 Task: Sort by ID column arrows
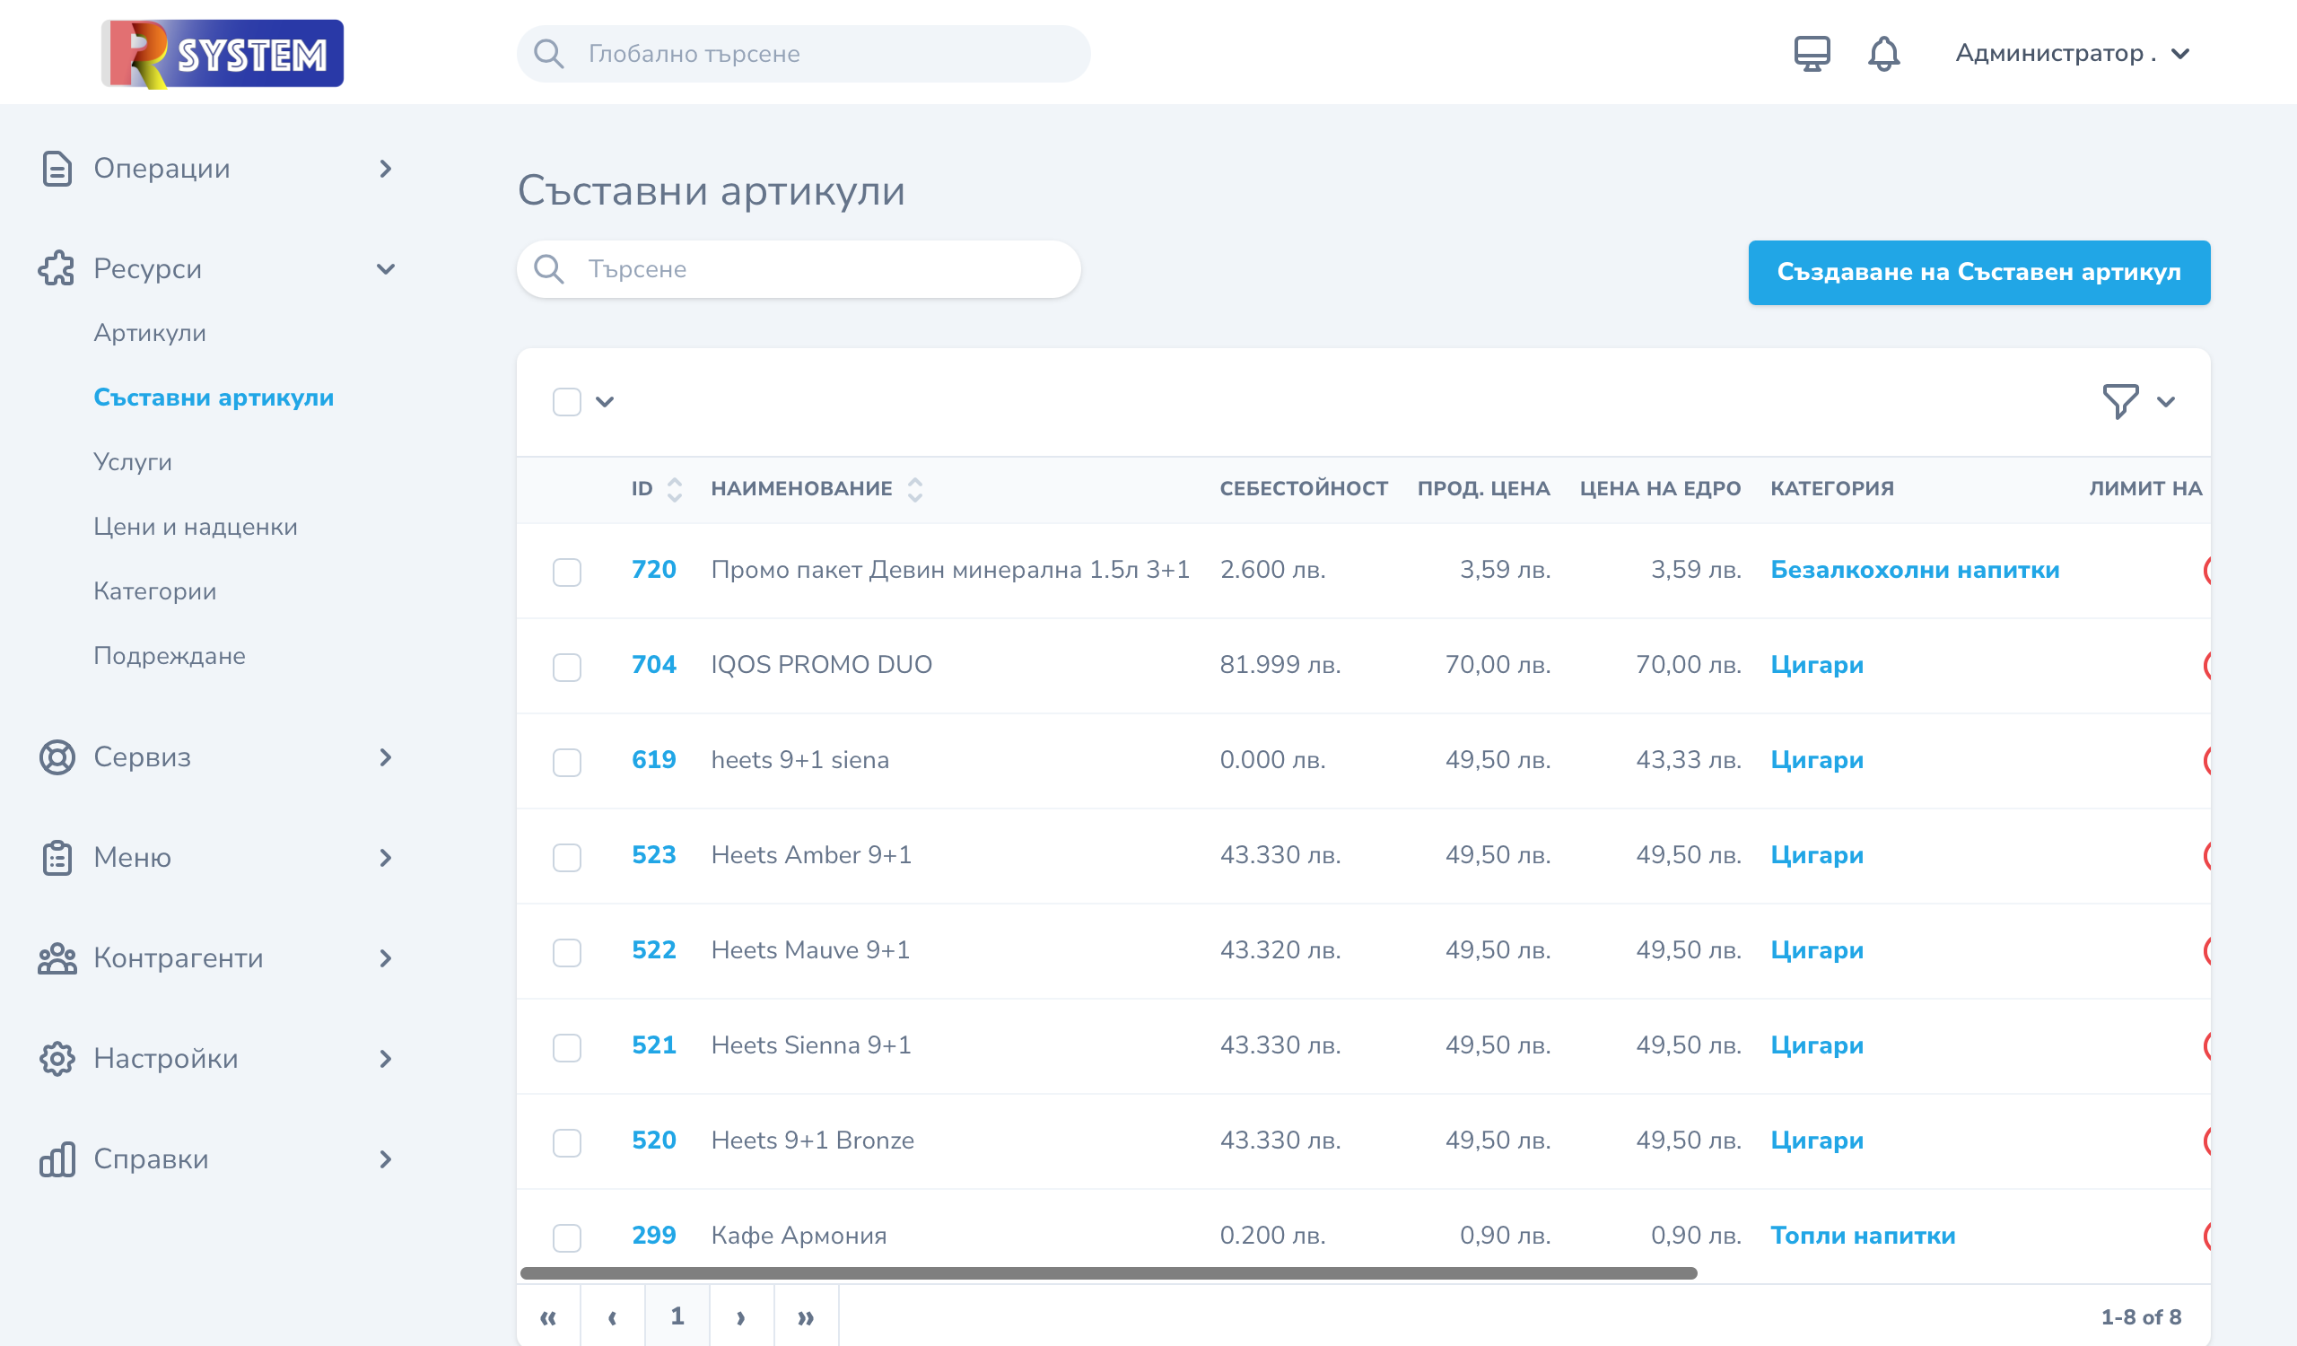pos(674,489)
